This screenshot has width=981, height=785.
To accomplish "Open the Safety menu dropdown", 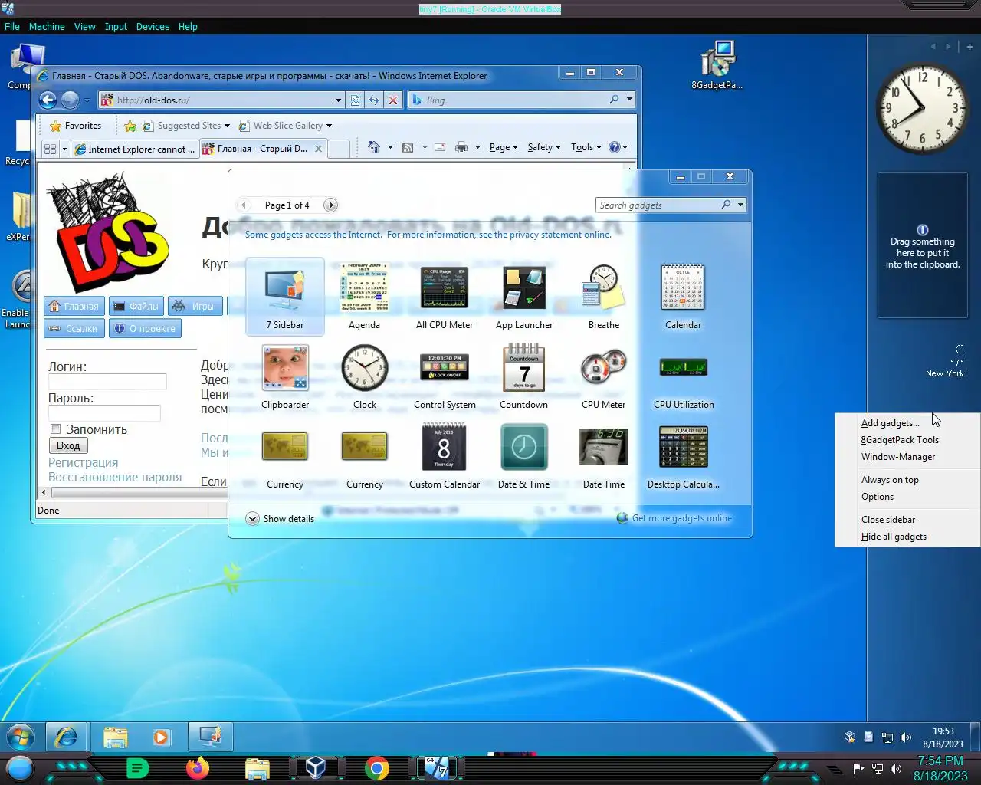I will [x=544, y=147].
